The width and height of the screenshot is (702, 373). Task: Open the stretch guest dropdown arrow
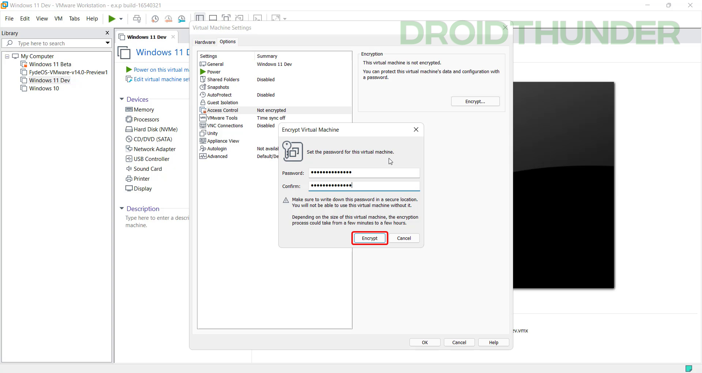tap(285, 19)
